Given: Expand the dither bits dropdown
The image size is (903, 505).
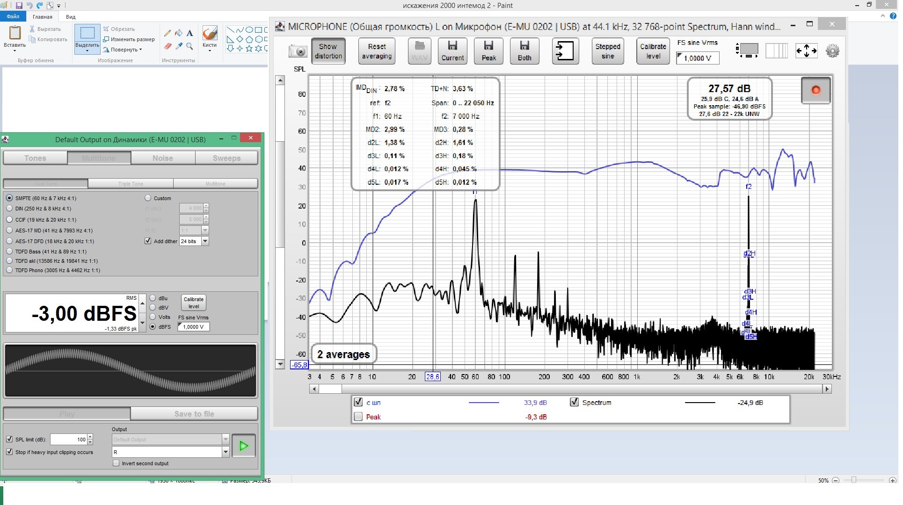Looking at the screenshot, I should (205, 241).
